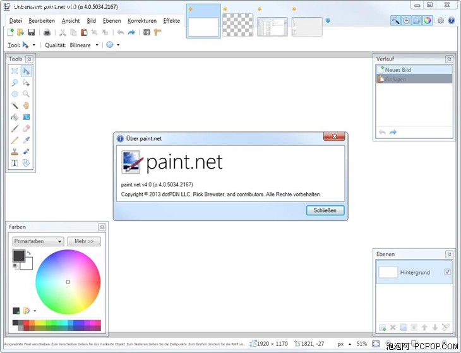The width and height of the screenshot is (461, 353).
Task: Select the Paintbrush tool
Action: (x=15, y=128)
